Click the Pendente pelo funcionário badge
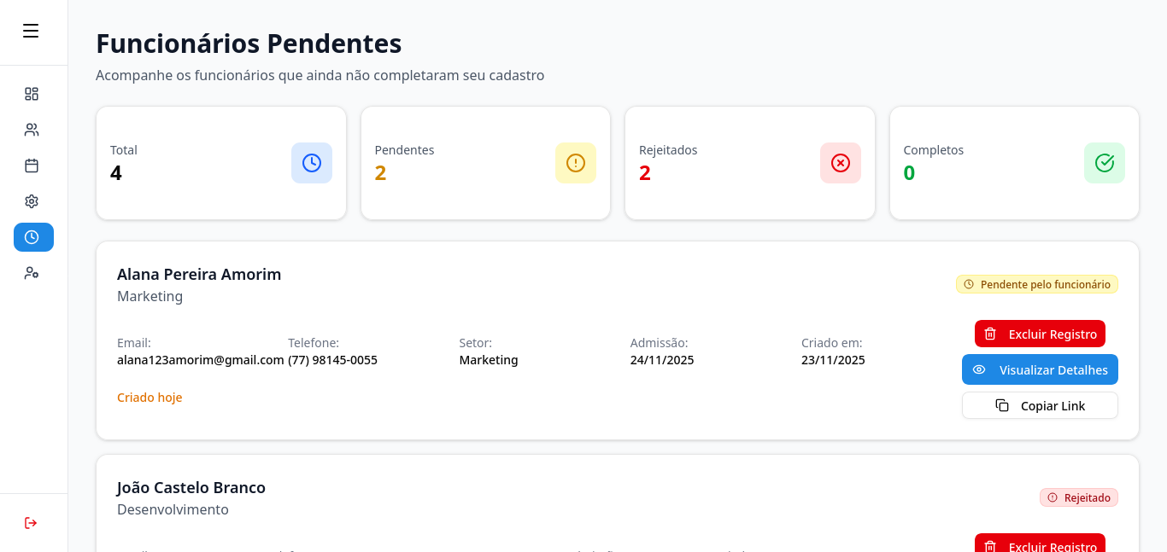The height and width of the screenshot is (552, 1167). coord(1037,284)
